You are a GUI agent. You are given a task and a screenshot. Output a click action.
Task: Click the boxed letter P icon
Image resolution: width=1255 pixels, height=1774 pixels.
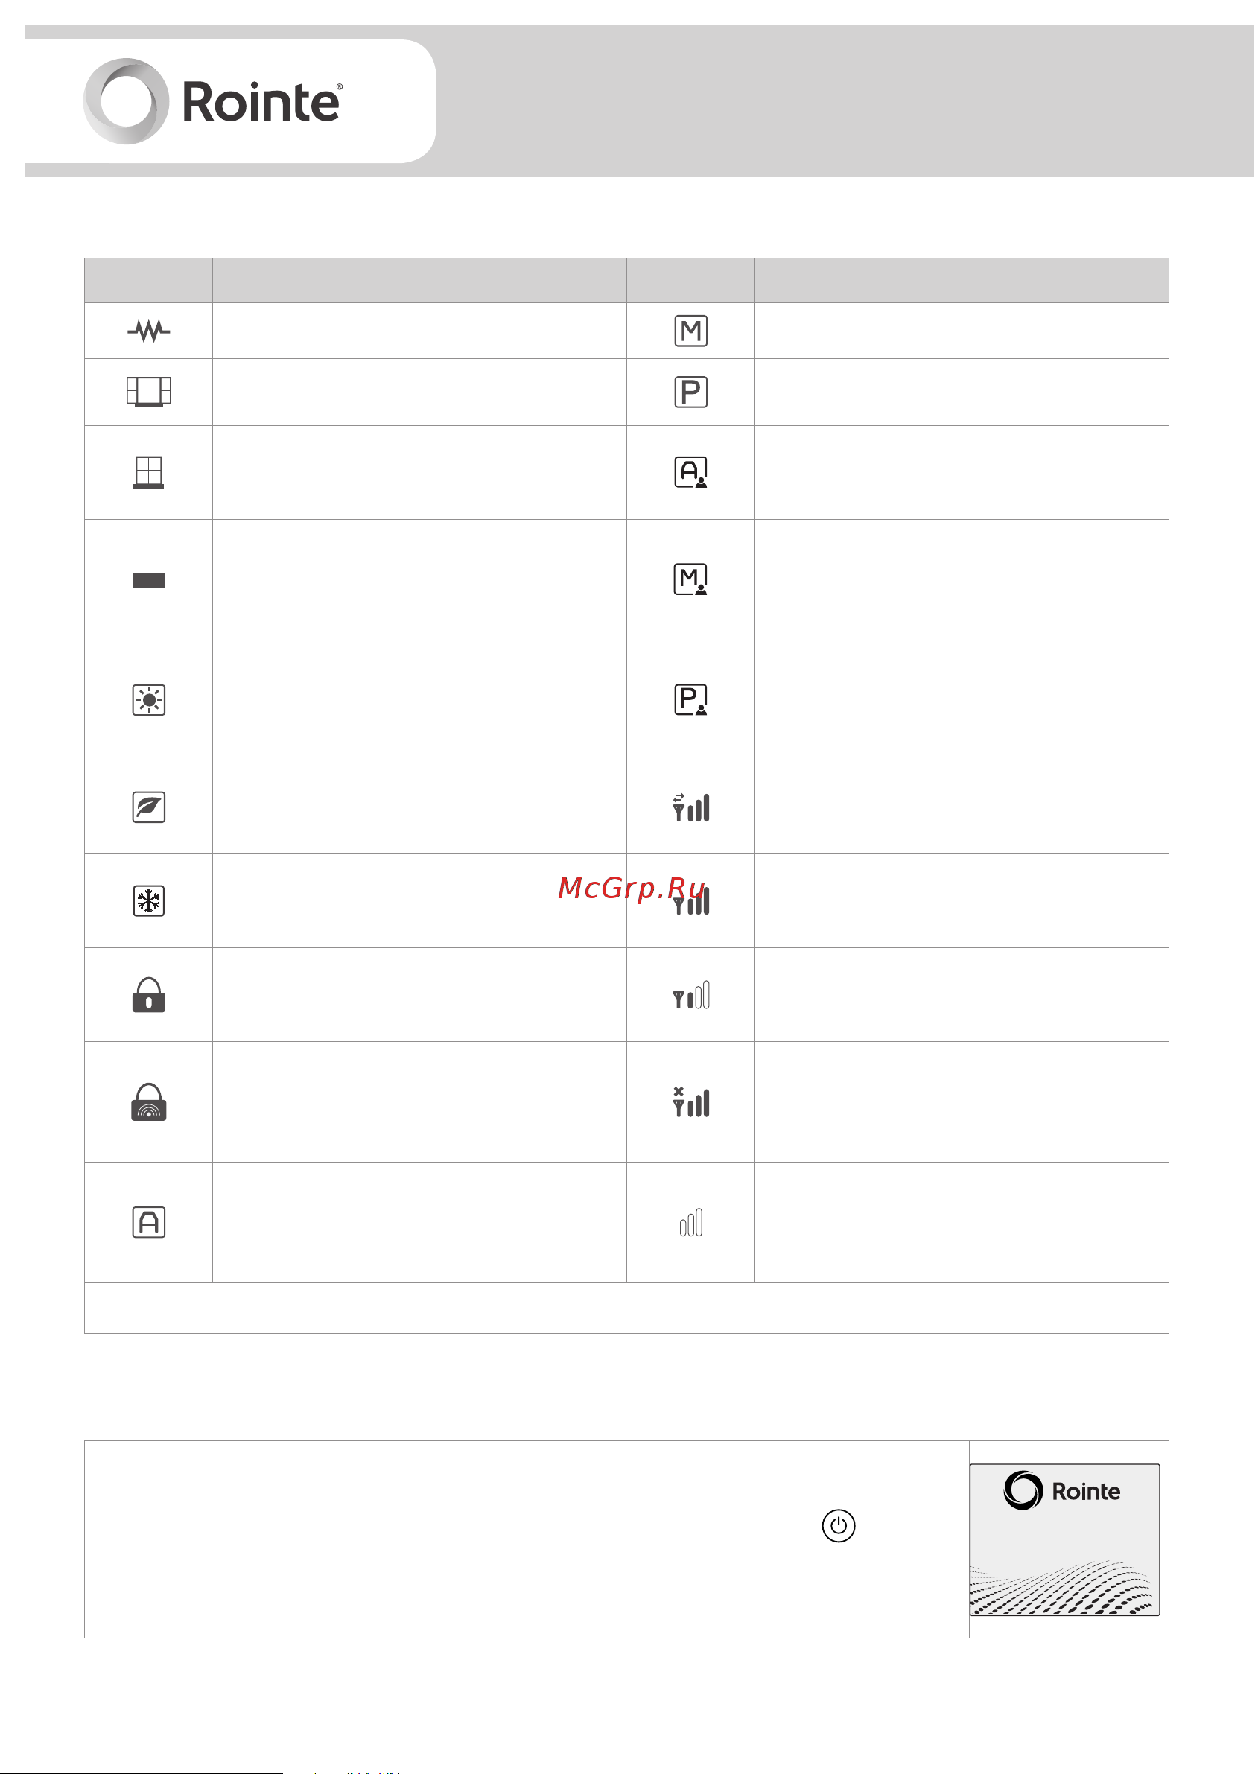[691, 392]
